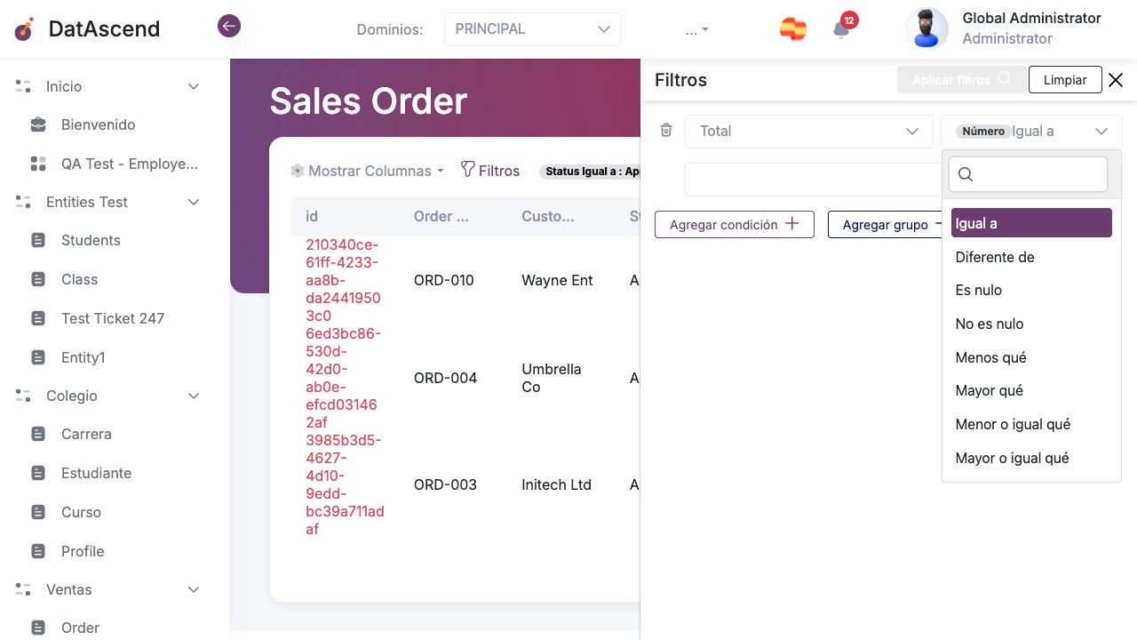This screenshot has height=640, width=1137.
Task: Delete the Total filter condition trash icon
Action: (666, 131)
